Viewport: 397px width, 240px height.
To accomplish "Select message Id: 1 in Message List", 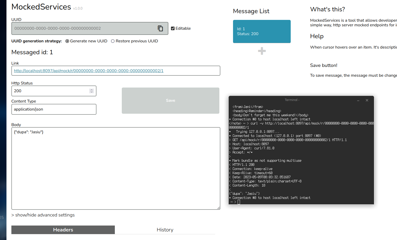I will [261, 32].
